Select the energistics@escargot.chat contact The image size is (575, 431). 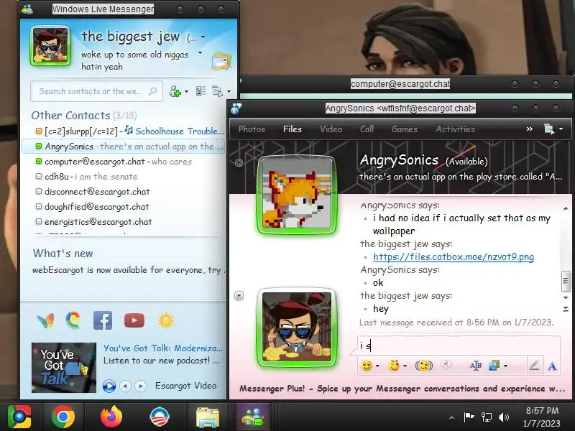[123, 222]
